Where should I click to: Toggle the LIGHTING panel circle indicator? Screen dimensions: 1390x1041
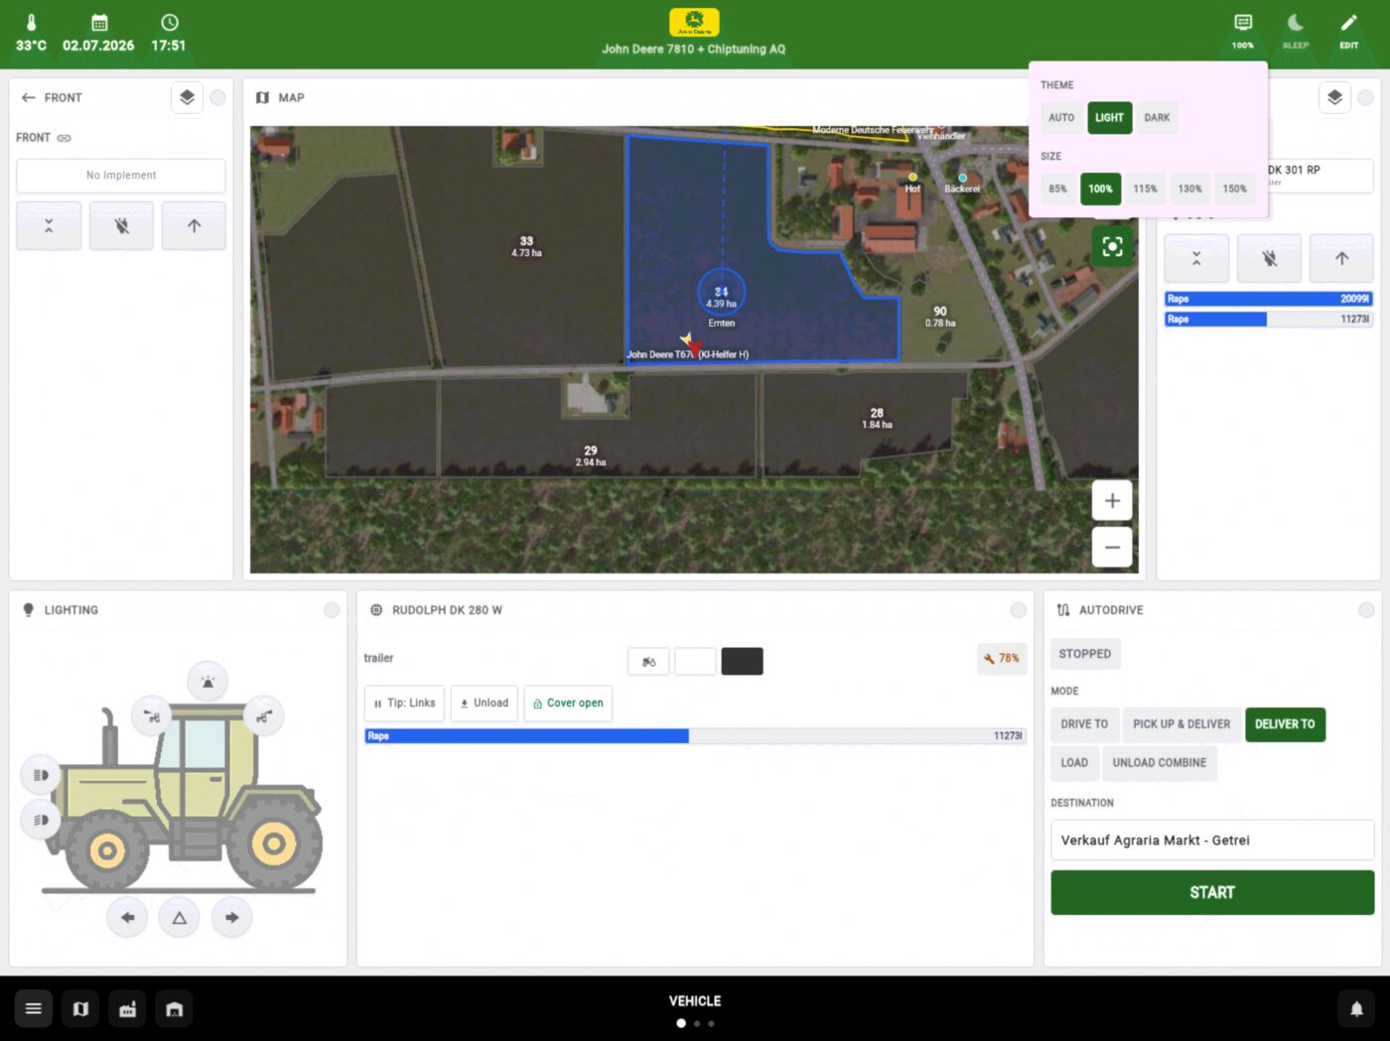coord(332,610)
